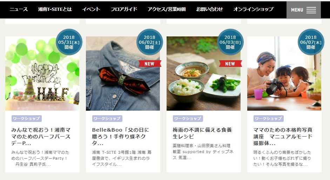Click ワークショップ tag under birthday card

tap(27, 119)
